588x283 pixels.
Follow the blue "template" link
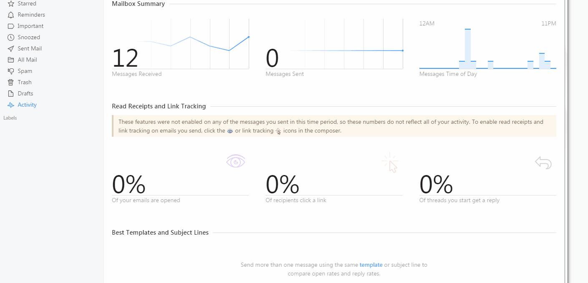pyautogui.click(x=371, y=265)
